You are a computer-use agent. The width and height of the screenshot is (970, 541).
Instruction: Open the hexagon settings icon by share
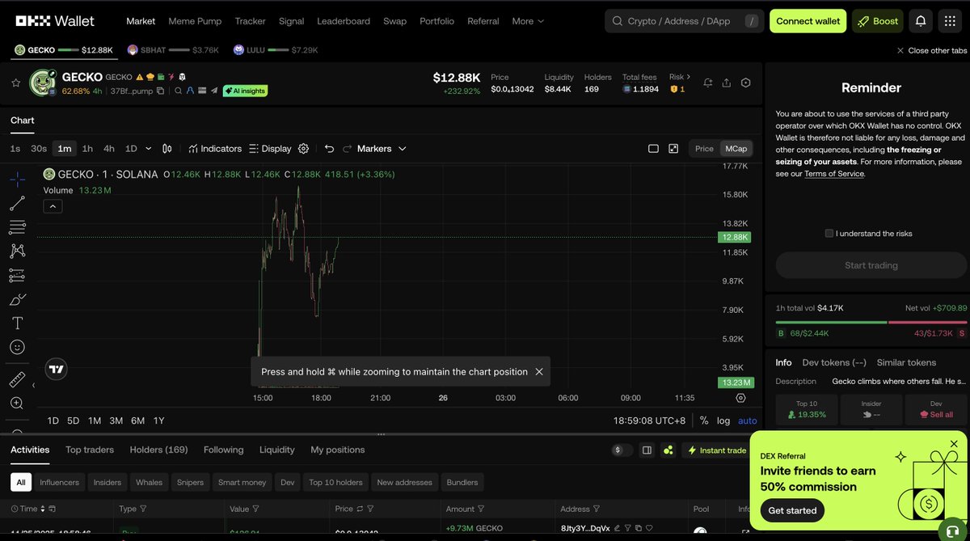pyautogui.click(x=745, y=82)
